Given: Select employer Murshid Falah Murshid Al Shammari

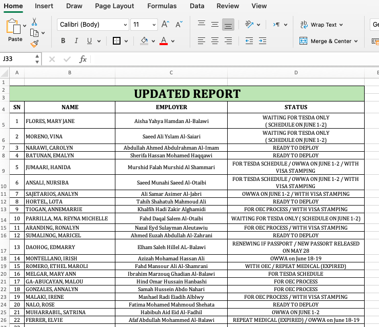Looking at the screenshot, I should tap(171, 167).
